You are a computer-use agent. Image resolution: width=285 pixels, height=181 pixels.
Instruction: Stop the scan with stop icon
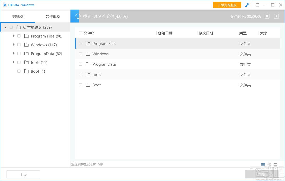click(x=276, y=16)
